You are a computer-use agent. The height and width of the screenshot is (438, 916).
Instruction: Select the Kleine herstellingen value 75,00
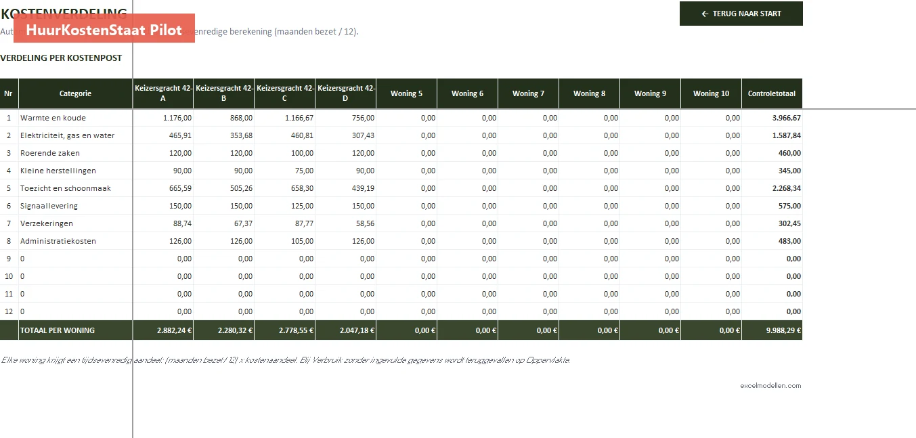point(285,171)
